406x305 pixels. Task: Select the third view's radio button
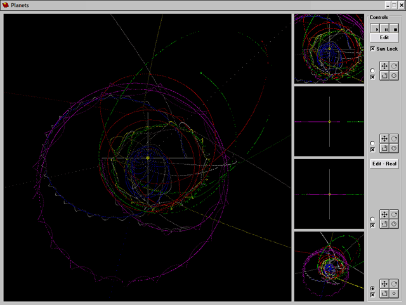372,219
